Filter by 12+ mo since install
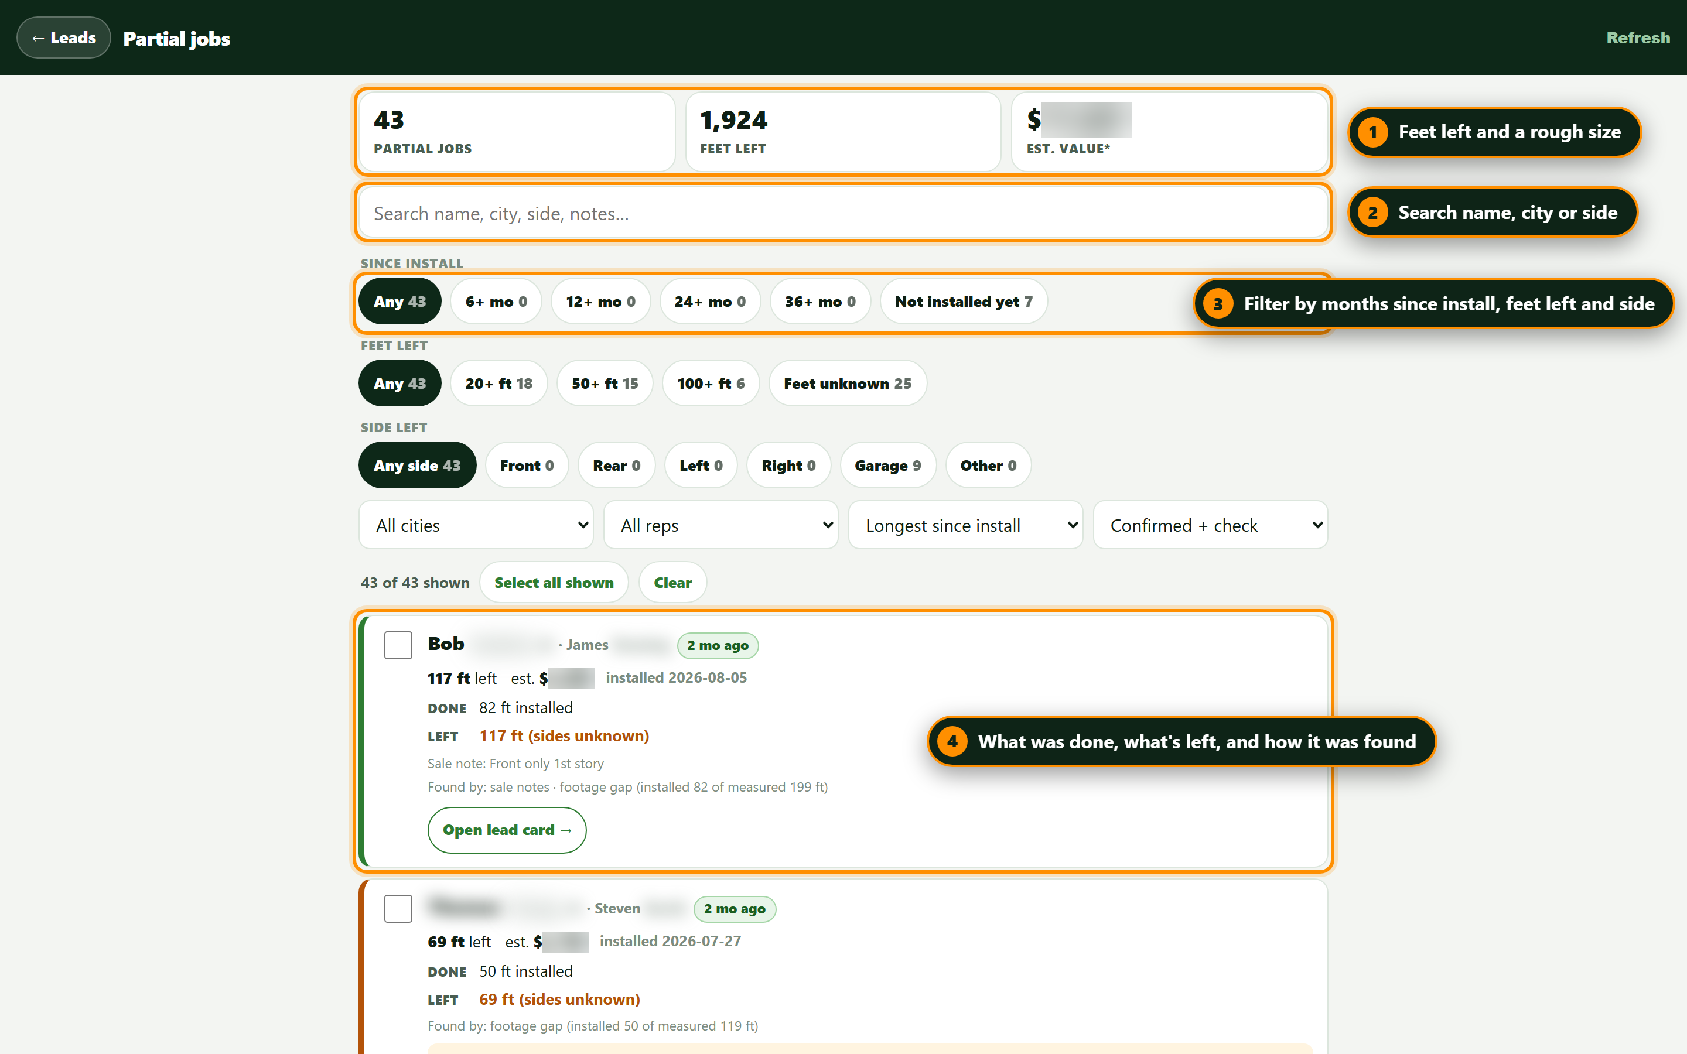 tap(600, 301)
